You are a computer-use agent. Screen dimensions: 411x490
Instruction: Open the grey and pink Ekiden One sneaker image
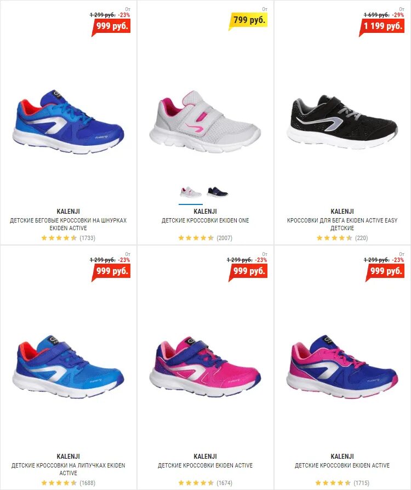[x=205, y=121]
